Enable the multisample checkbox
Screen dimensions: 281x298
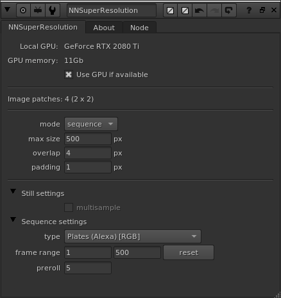tap(69, 207)
